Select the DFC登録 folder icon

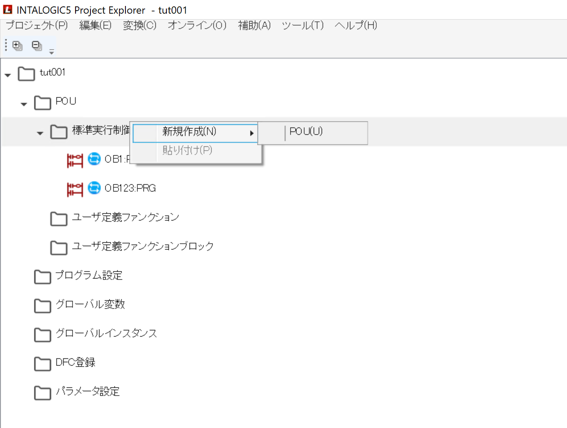tap(42, 364)
